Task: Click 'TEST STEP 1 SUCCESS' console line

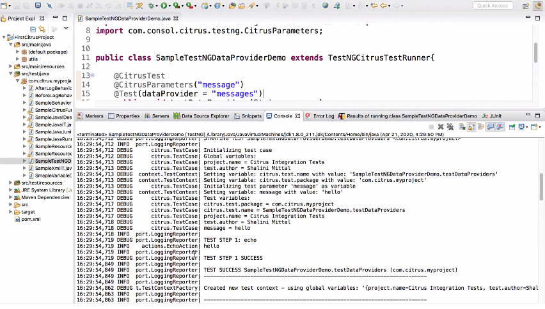Action: [233, 258]
